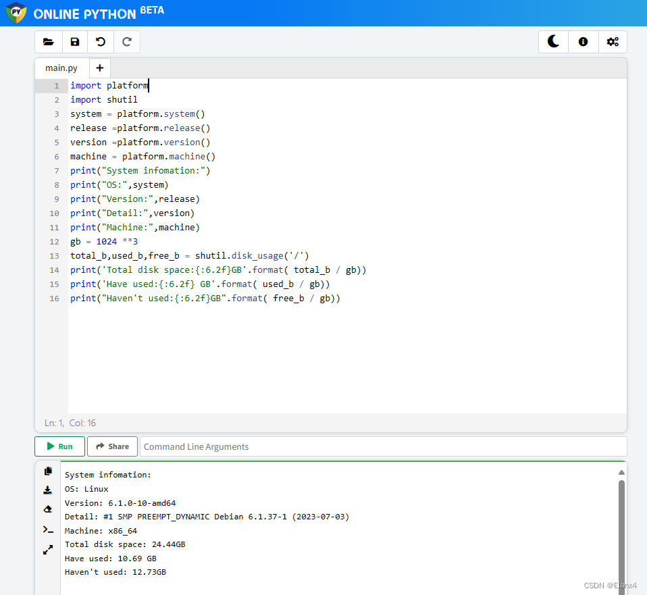647x595 pixels.
Task: Click code line 'gb = 1024 **3'
Action: point(104,242)
